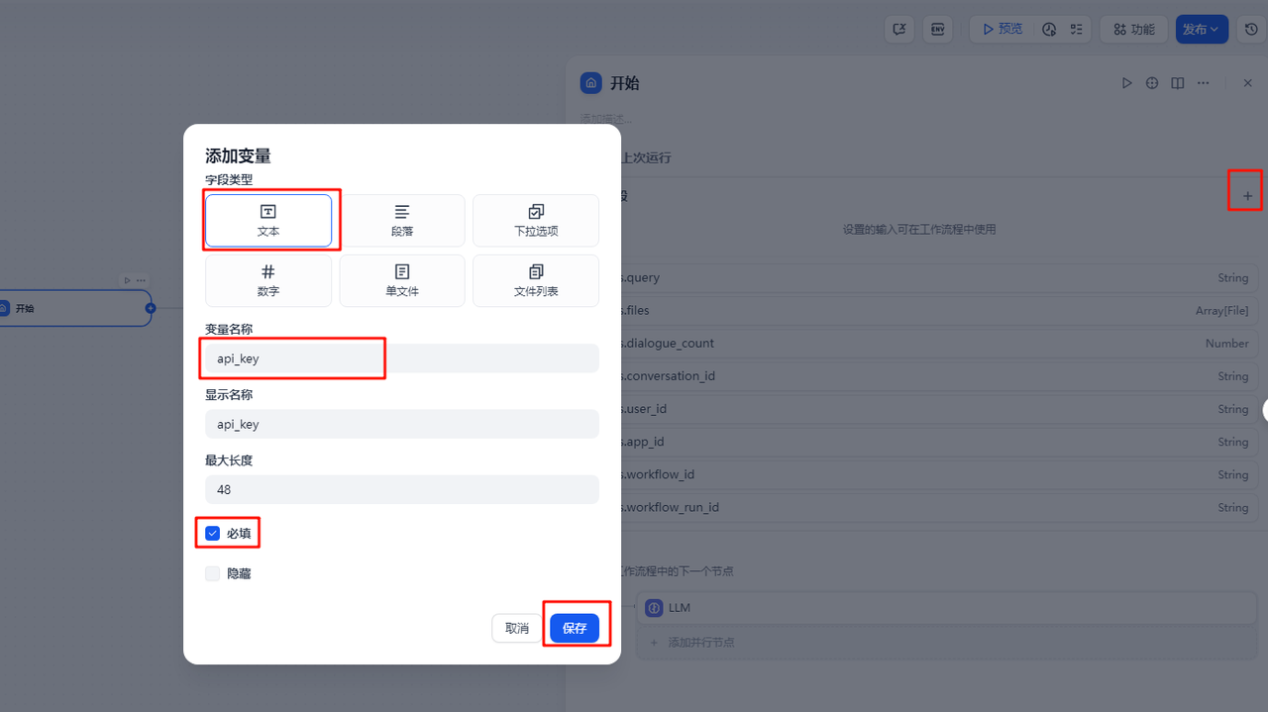
Task: Open the help book icon in 开始 panel
Action: [1177, 83]
